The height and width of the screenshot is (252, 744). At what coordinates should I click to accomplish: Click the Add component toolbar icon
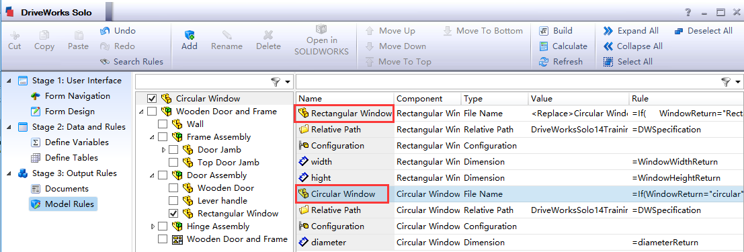[190, 34]
